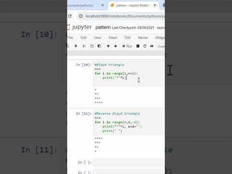
Task: Run the current cell
Action: (127, 46)
